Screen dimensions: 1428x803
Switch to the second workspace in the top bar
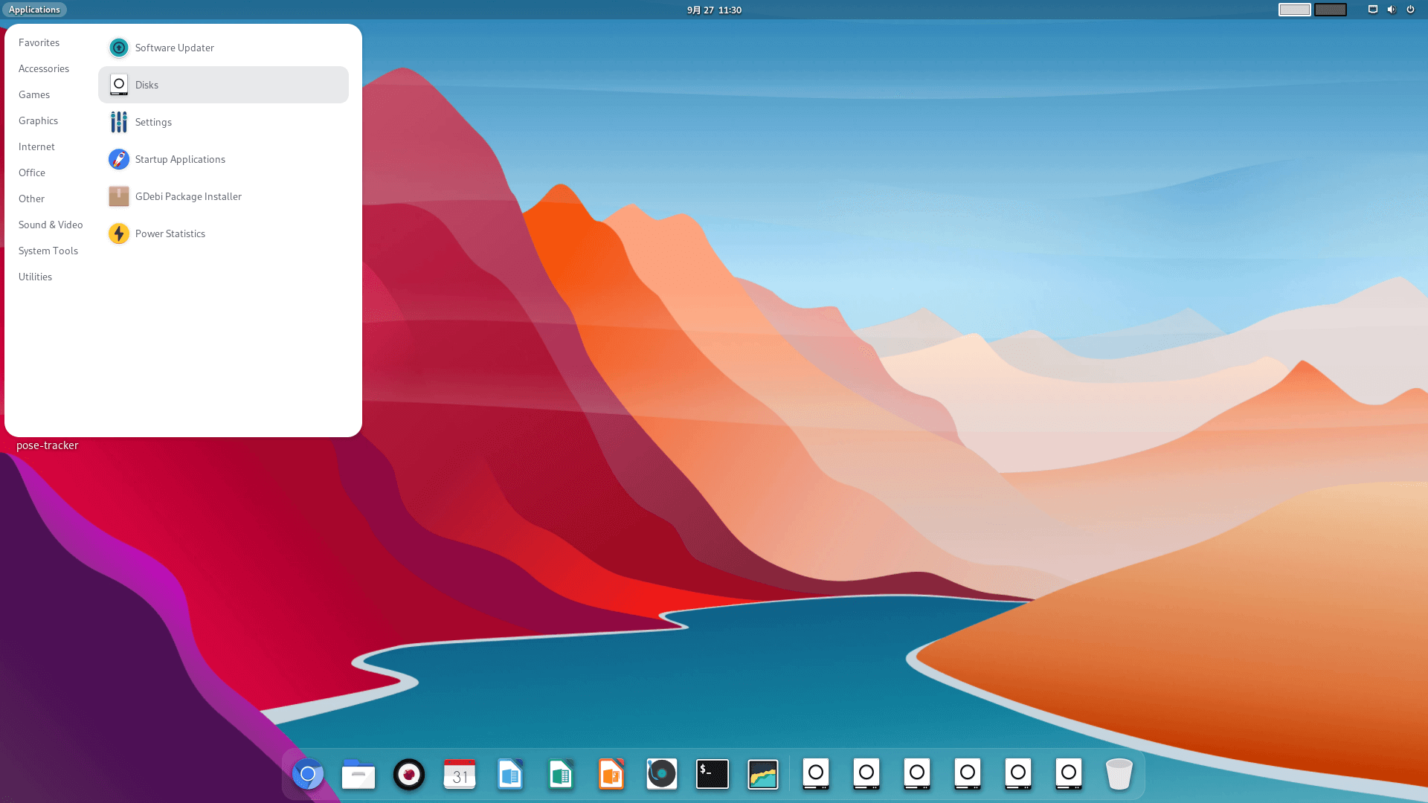click(1331, 10)
